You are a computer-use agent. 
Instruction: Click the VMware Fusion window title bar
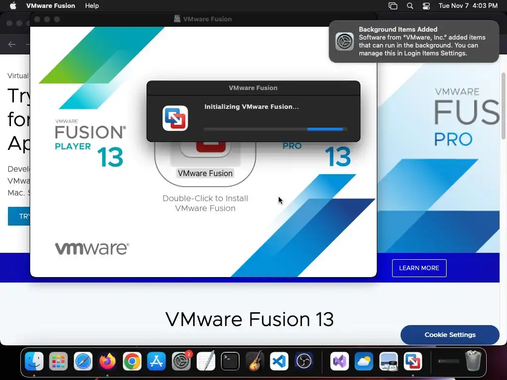click(203, 19)
